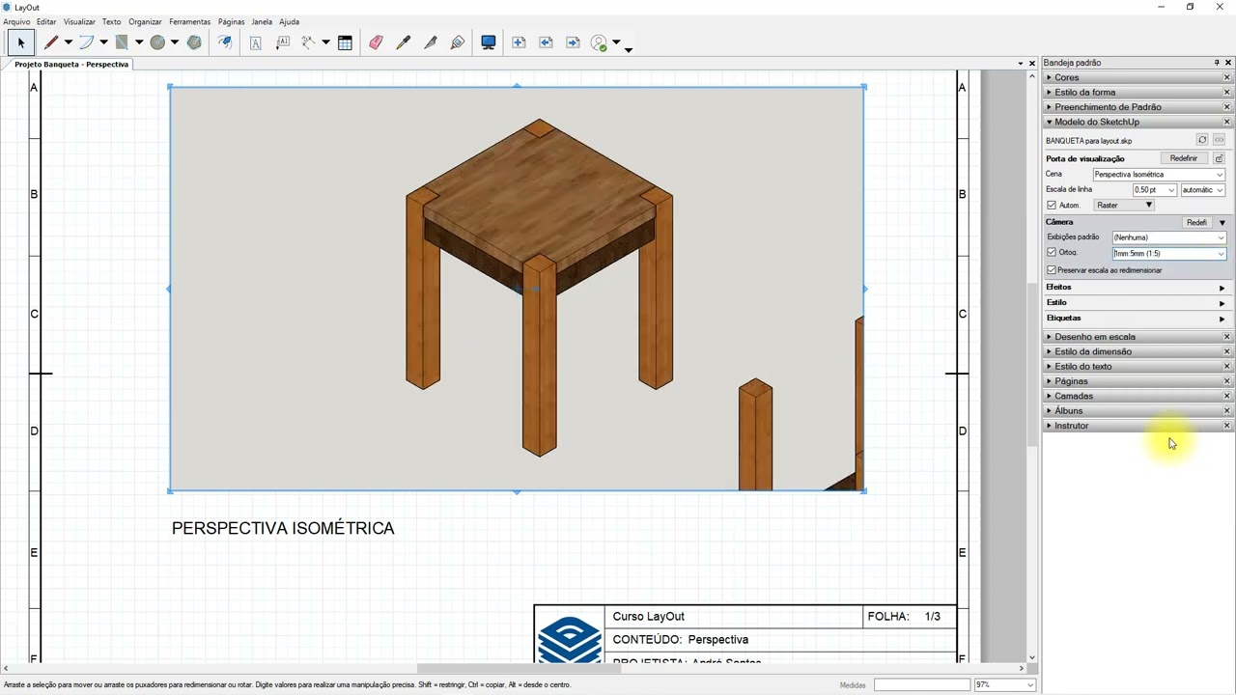Close the Cores panel

coord(1227,77)
